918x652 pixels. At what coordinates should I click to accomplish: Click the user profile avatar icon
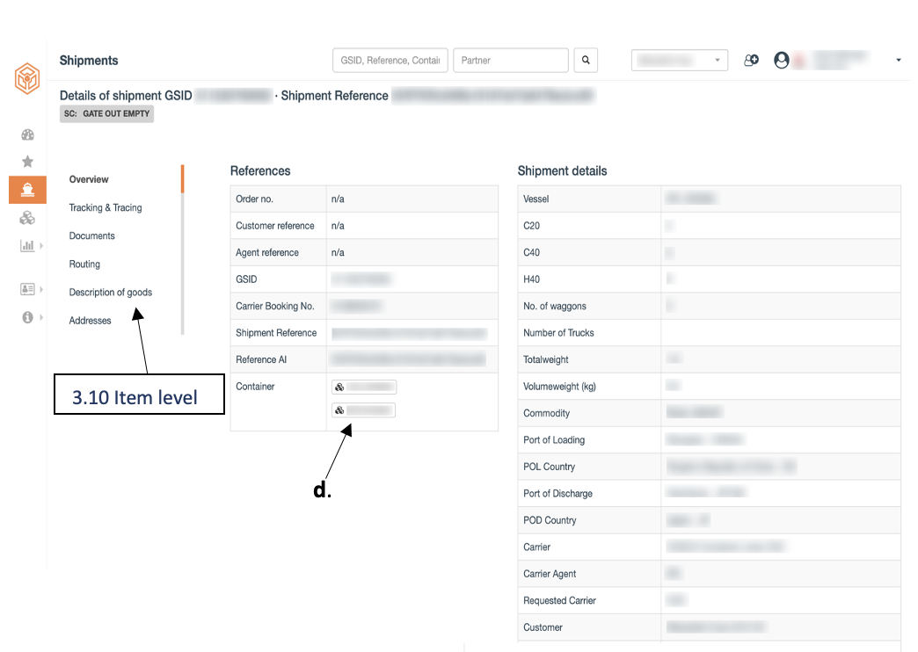click(782, 61)
